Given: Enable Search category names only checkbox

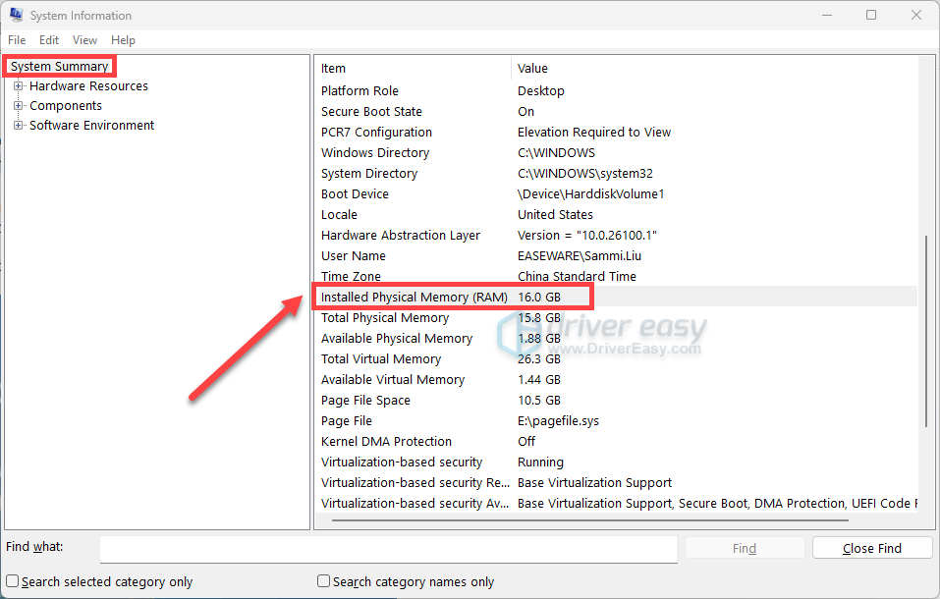Looking at the screenshot, I should click(324, 581).
